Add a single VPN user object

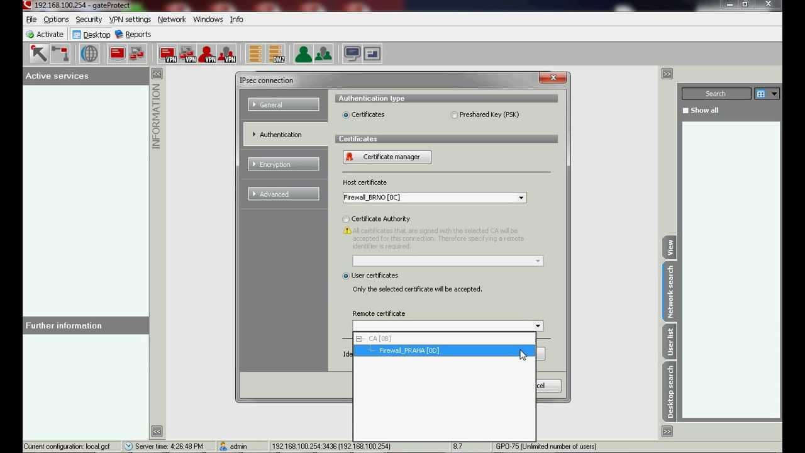[207, 53]
